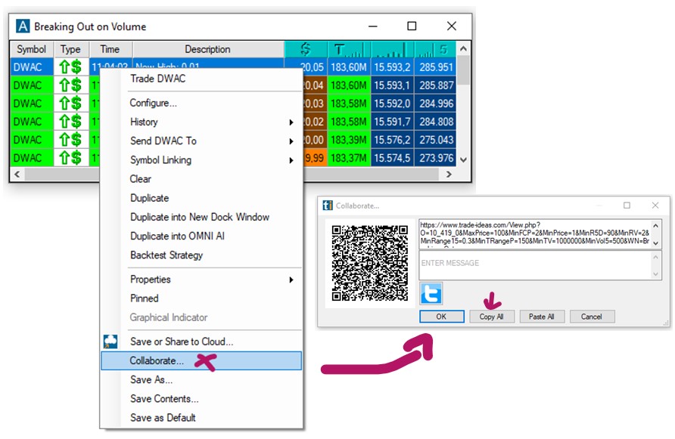Viewport: 675px width, 439px height.
Task: Select Collaborate... from the context menu
Action: [x=157, y=361]
